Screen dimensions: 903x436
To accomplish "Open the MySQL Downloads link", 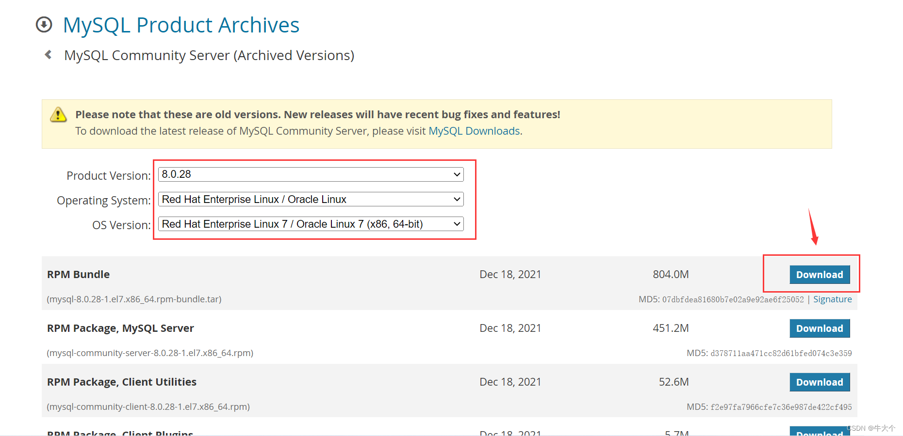I will pos(474,131).
